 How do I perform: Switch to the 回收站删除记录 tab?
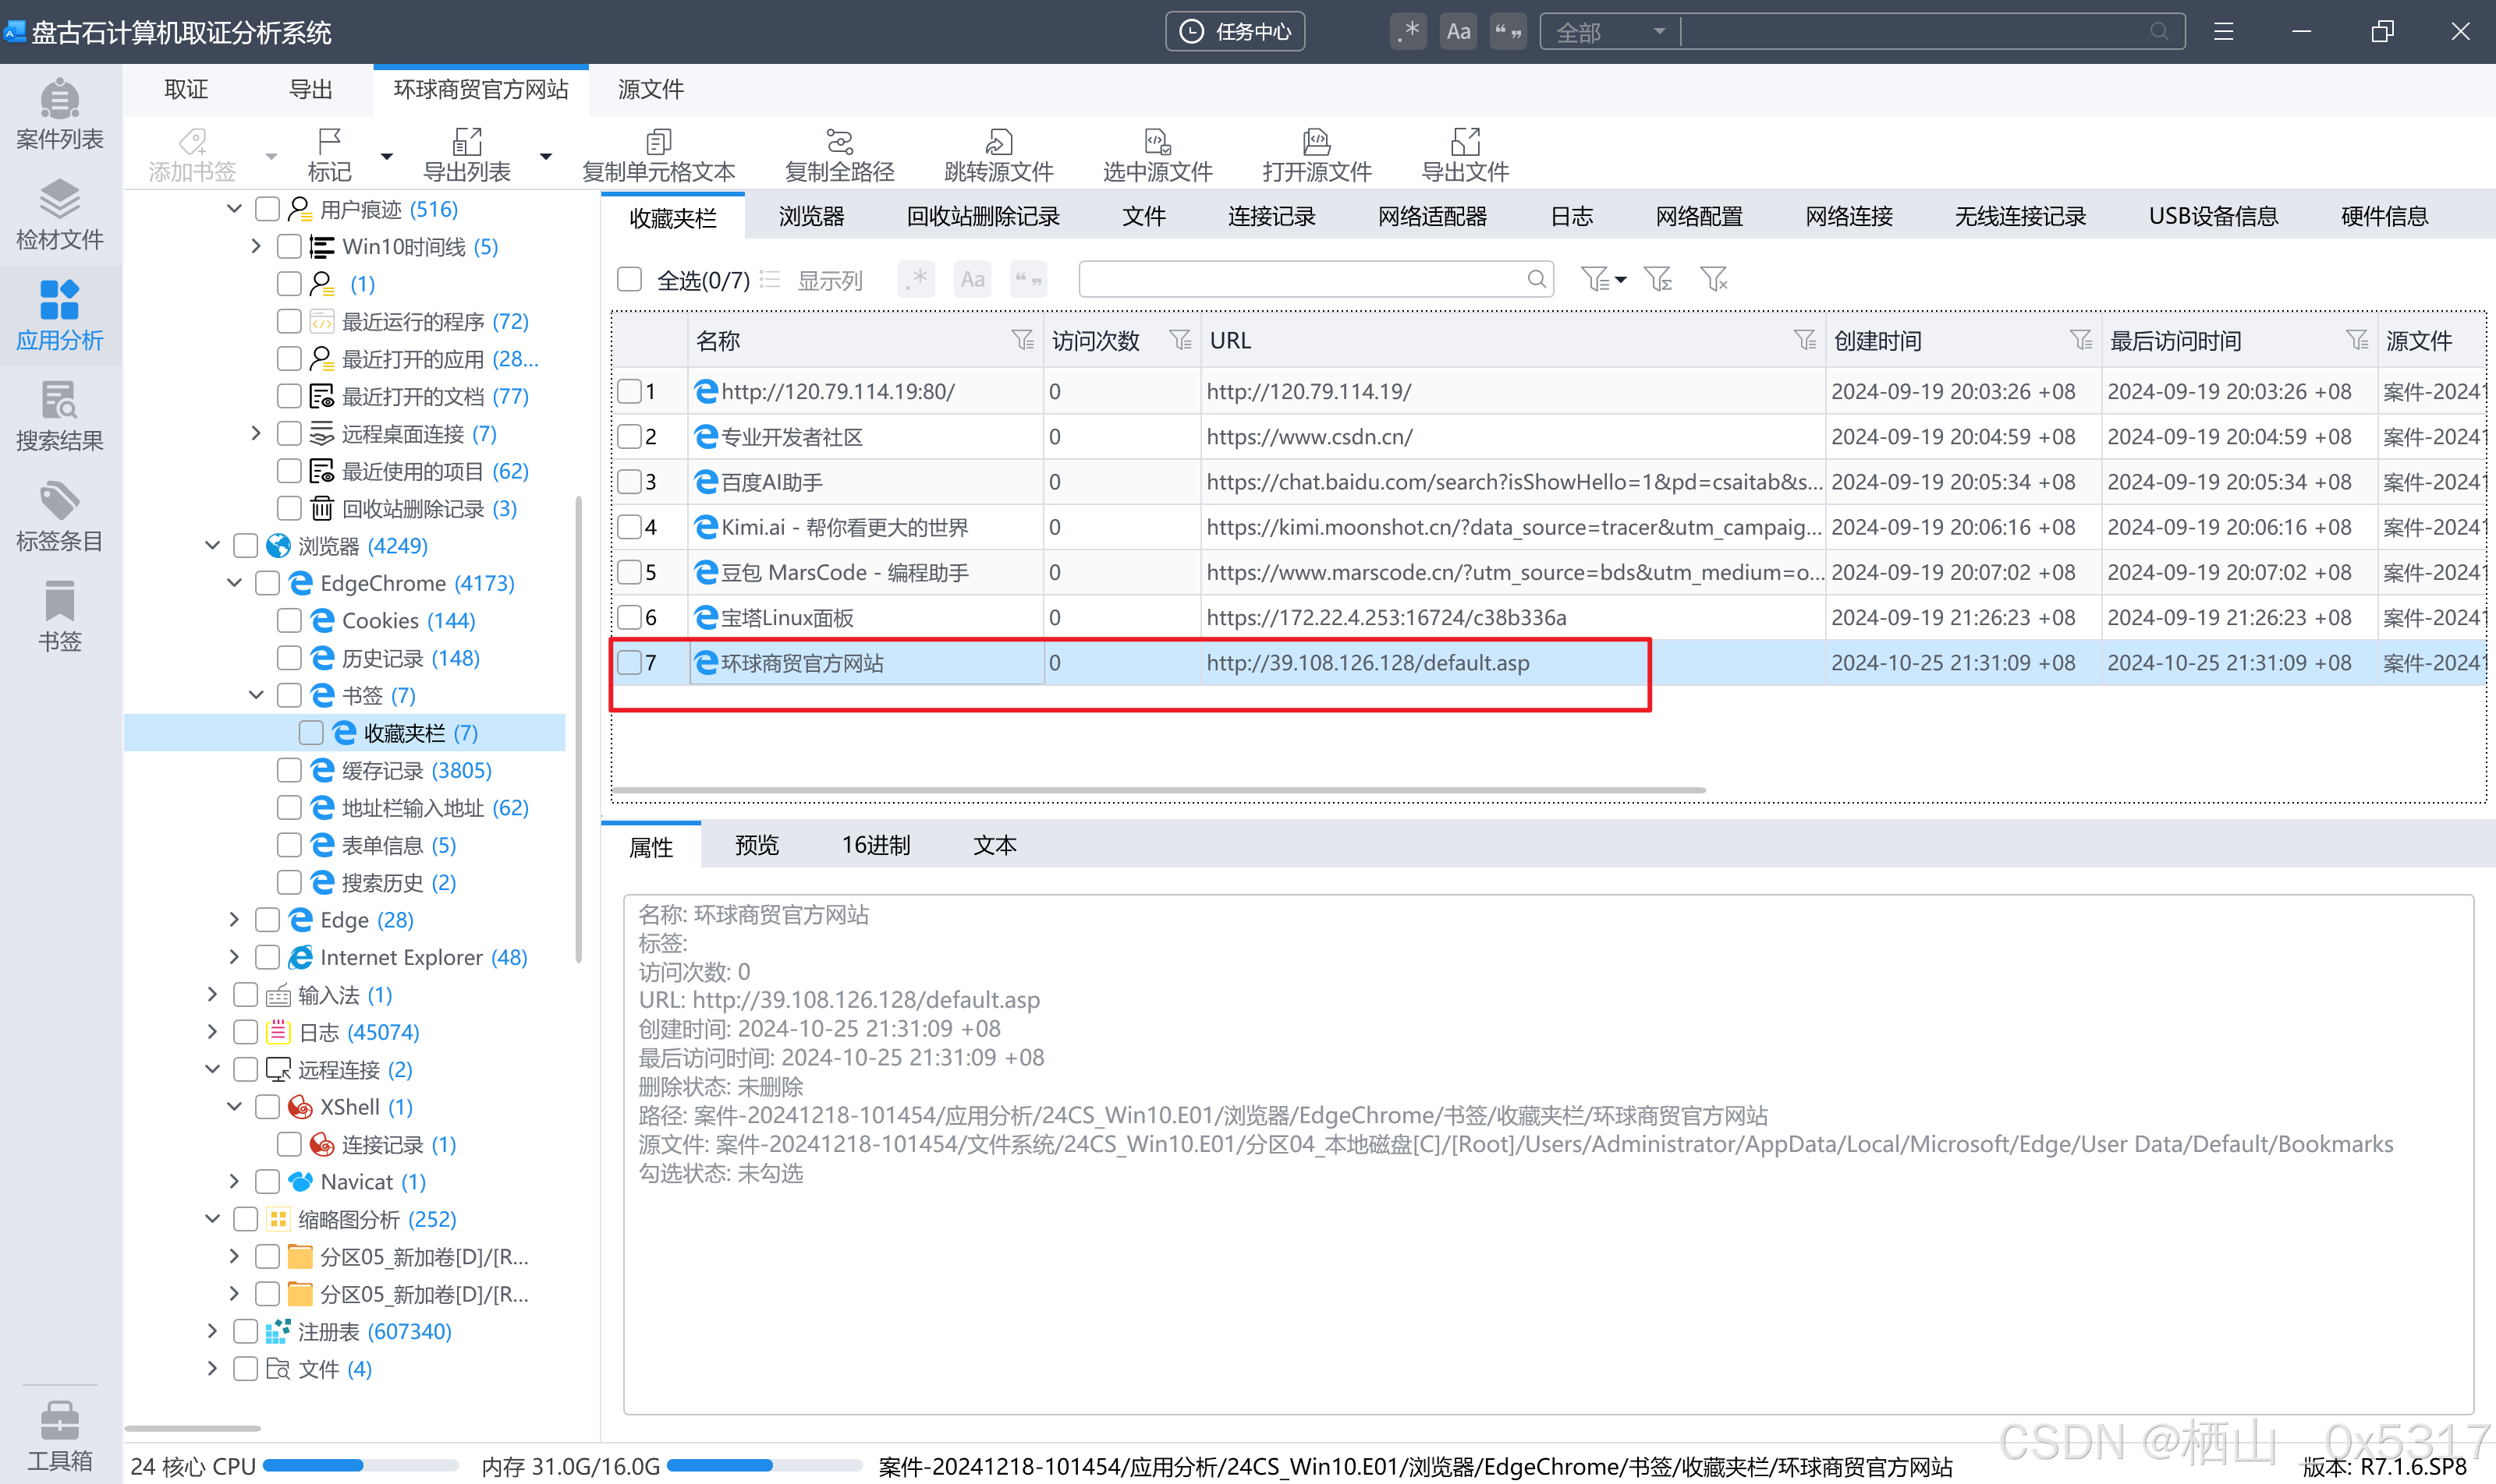point(982,216)
